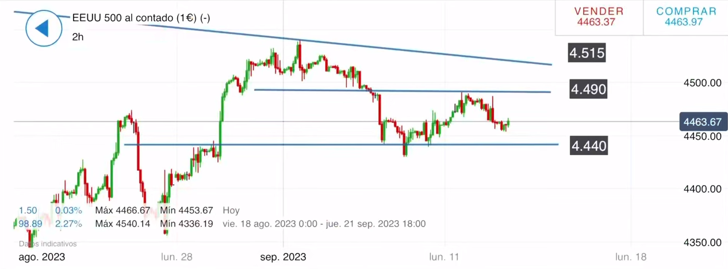Click the 4350.00 price axis label
728x269 pixels.
[702, 243]
